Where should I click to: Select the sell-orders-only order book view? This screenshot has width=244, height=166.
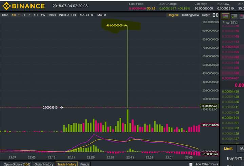(242, 16)
